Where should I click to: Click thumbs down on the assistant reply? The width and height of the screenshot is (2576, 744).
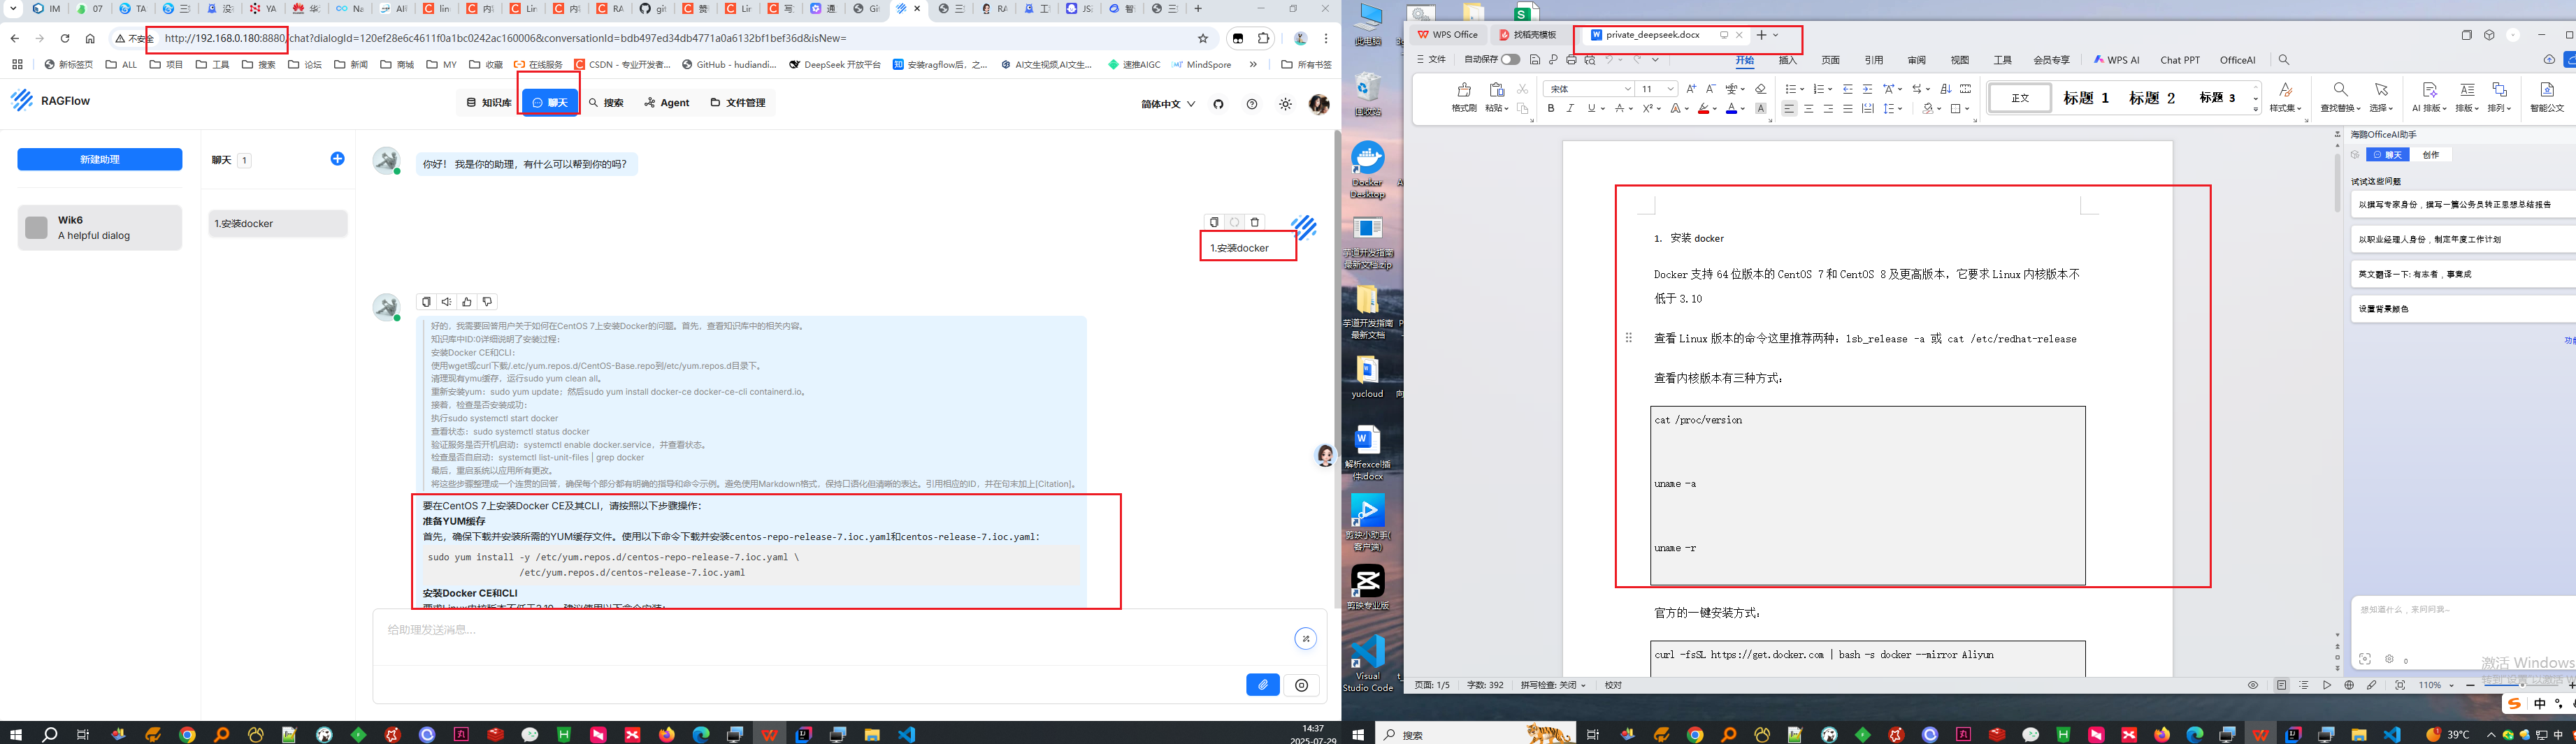[x=487, y=302]
